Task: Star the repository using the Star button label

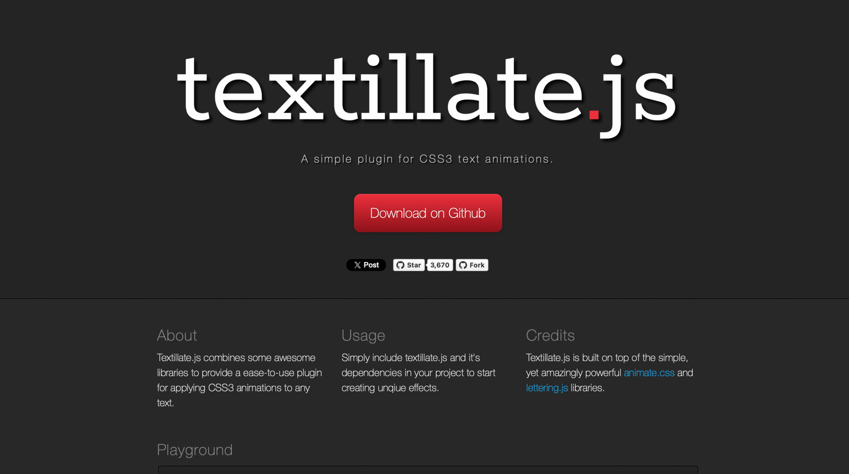Action: pyautogui.click(x=414, y=265)
